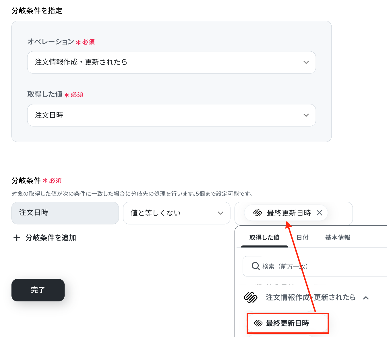Viewport: 387px width, 337px height.
Task: Switch to the 基本情報 tab
Action: click(x=338, y=237)
